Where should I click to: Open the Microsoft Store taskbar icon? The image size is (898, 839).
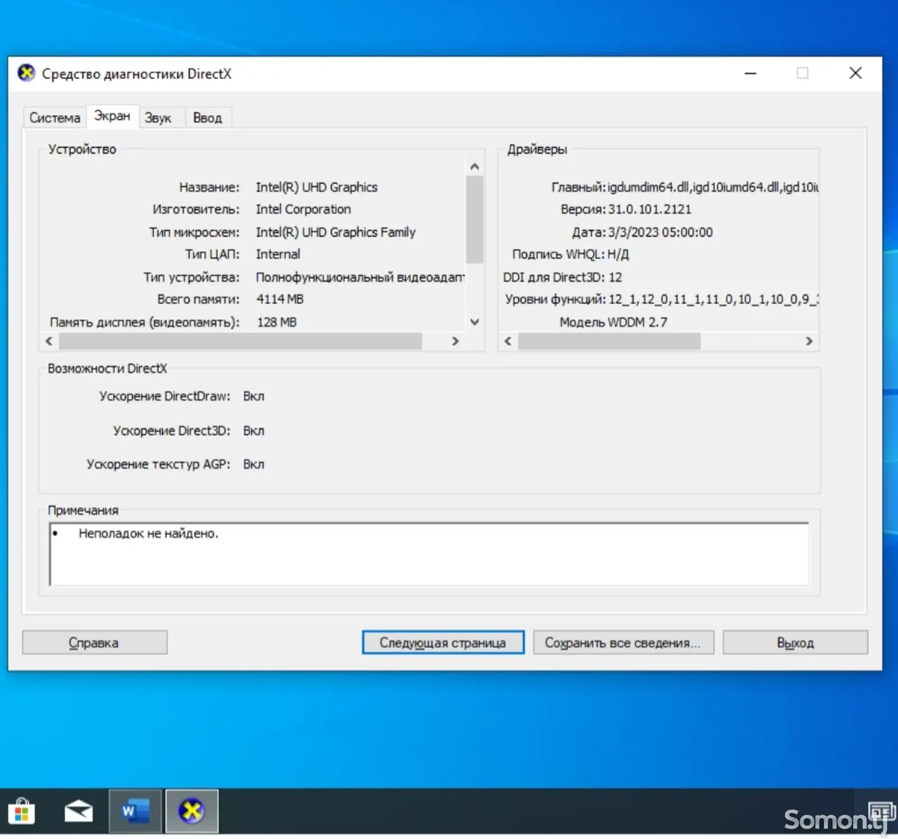pos(22,811)
